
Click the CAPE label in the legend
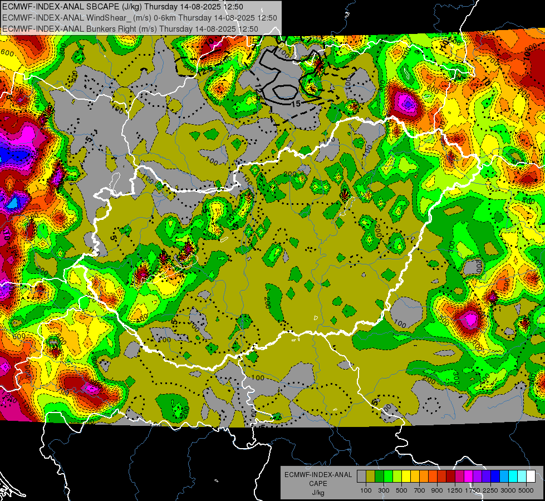[318, 483]
